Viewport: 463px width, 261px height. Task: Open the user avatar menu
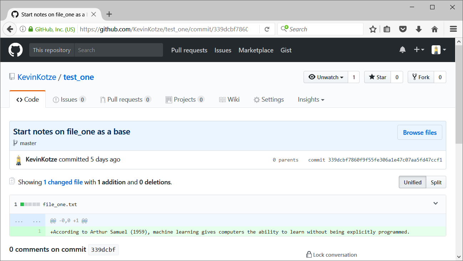pos(439,50)
